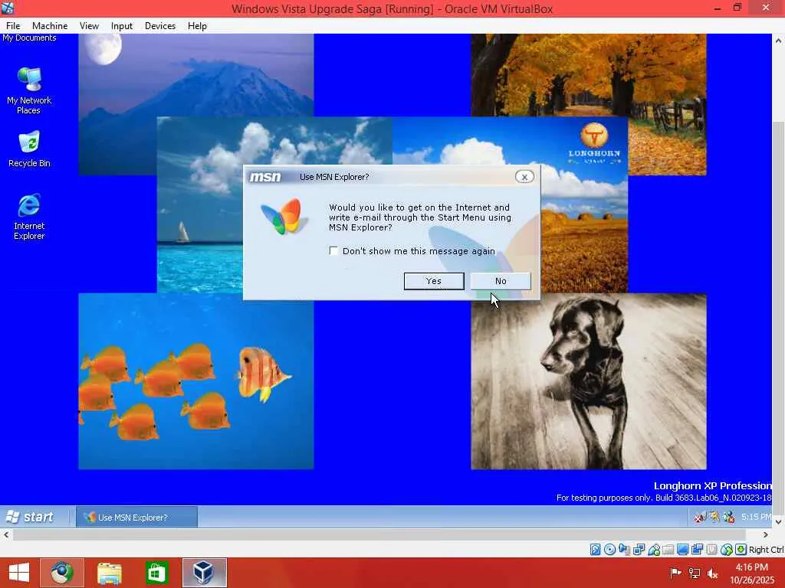Viewport: 785px width, 588px height.
Task: Click the MSN Messenger tray icon in guest
Action: (728, 517)
